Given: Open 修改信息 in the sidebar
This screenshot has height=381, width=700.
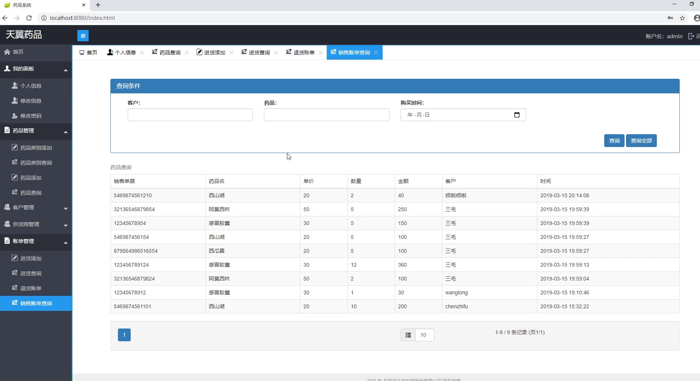Looking at the screenshot, I should click(36, 101).
